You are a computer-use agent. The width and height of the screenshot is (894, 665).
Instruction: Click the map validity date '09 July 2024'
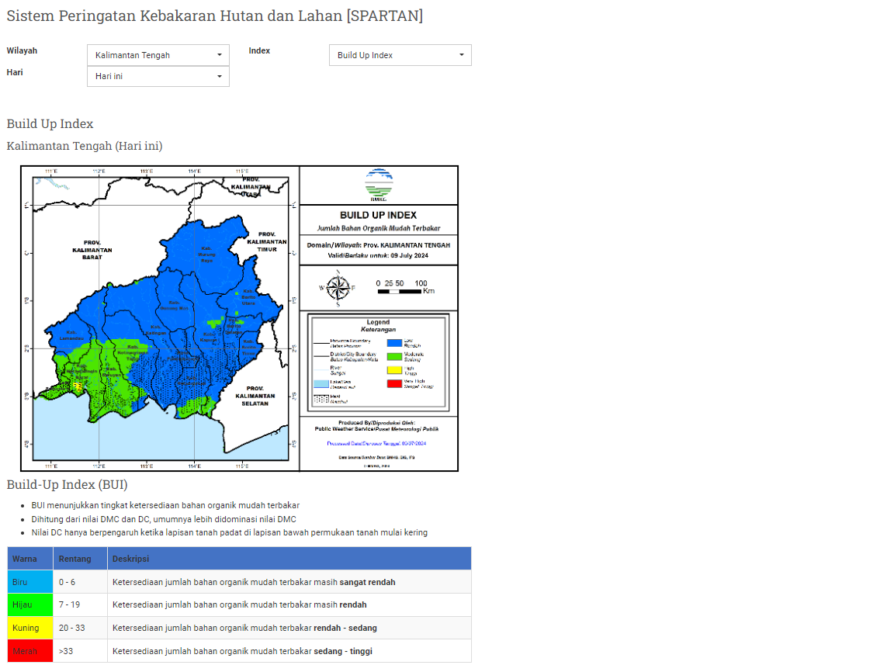[x=410, y=255]
